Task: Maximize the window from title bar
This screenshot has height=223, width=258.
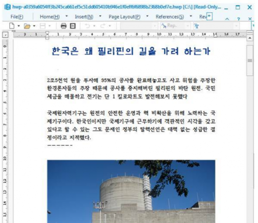Action: [238, 7]
